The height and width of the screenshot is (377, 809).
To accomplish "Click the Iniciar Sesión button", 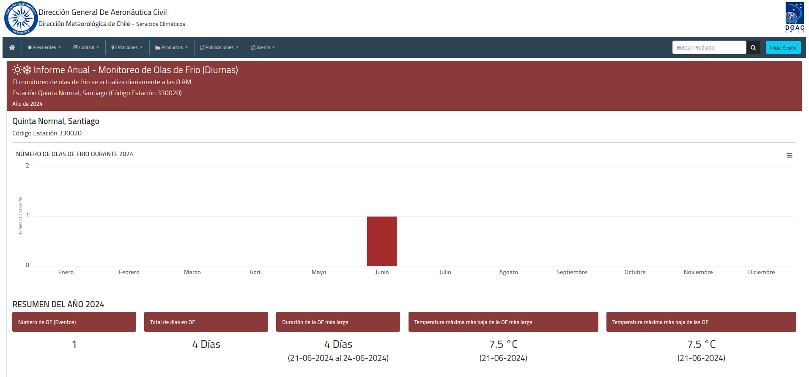I will pos(783,47).
